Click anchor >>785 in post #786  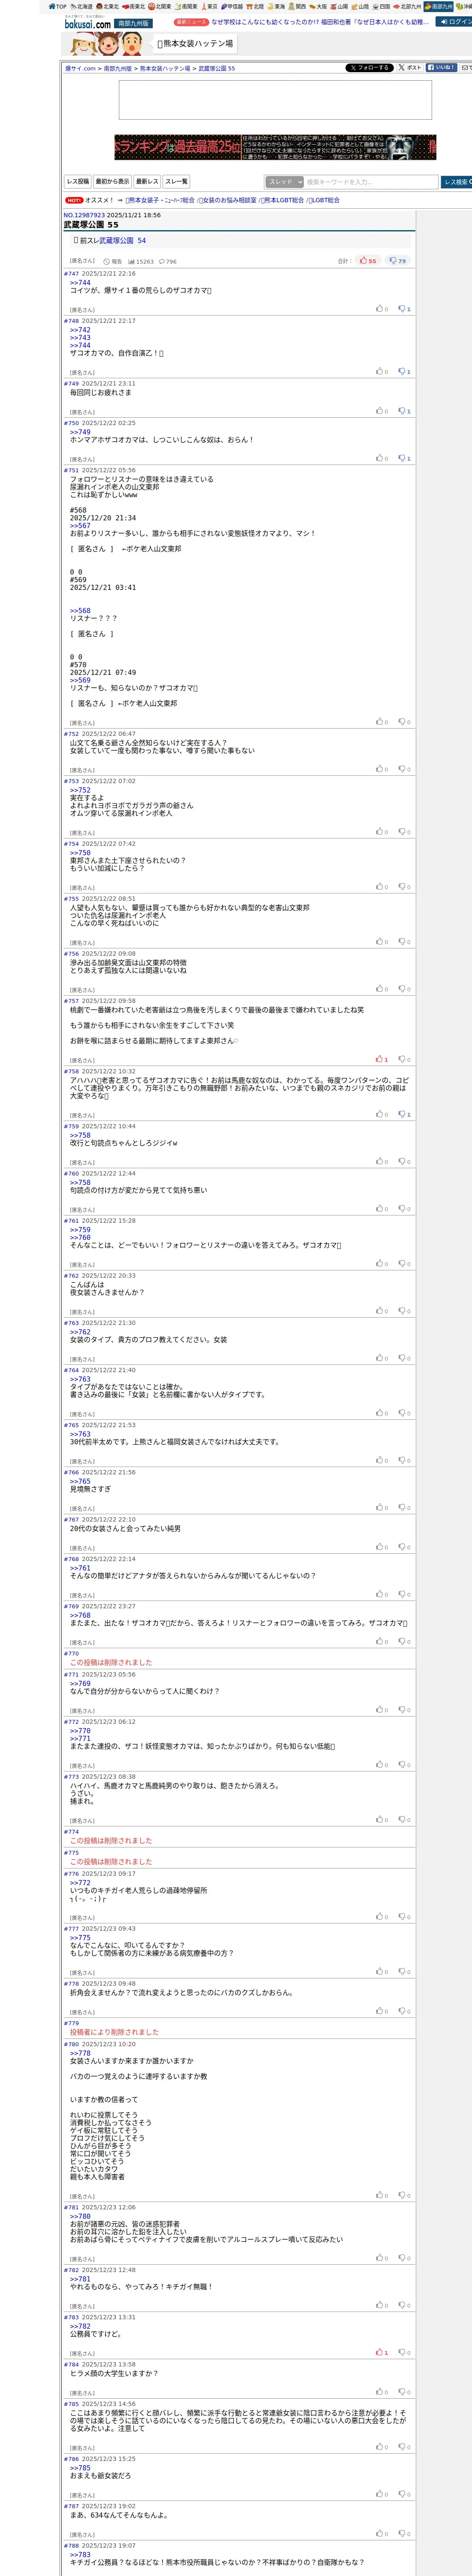[80, 2468]
